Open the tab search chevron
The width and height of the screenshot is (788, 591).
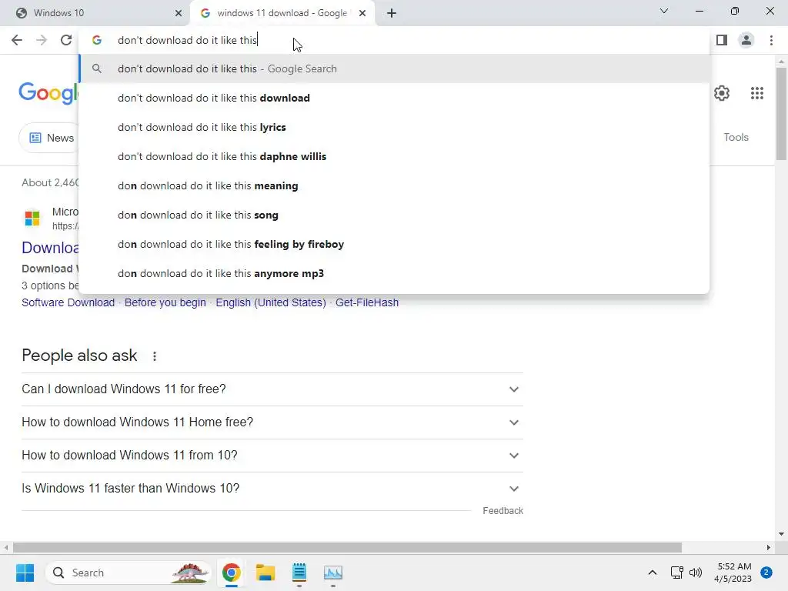tap(664, 11)
